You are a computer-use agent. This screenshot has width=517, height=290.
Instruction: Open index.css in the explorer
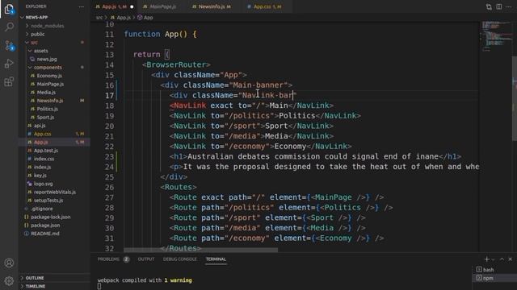pyautogui.click(x=44, y=159)
